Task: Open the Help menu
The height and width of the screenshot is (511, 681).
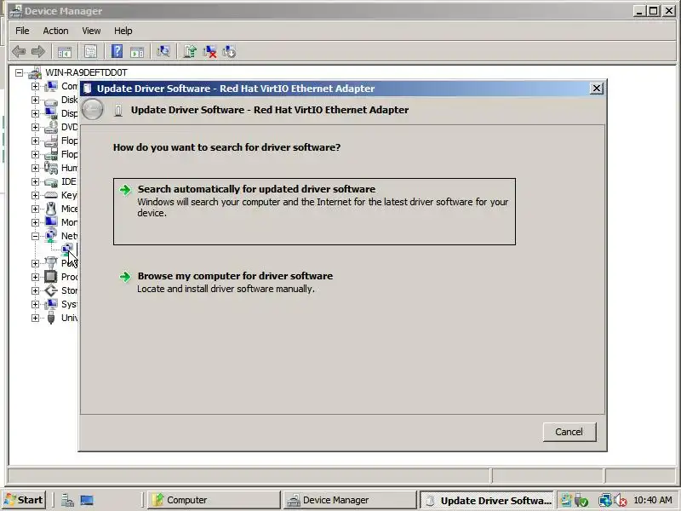Action: [x=123, y=31]
